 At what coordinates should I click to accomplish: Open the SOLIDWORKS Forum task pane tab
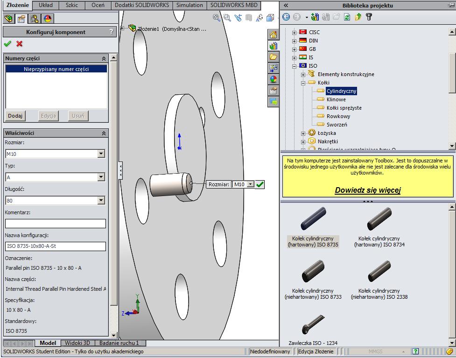click(x=274, y=101)
